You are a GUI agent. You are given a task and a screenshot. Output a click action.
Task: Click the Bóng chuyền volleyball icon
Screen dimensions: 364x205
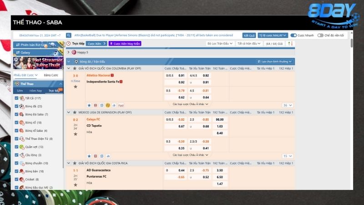[x=22, y=163]
